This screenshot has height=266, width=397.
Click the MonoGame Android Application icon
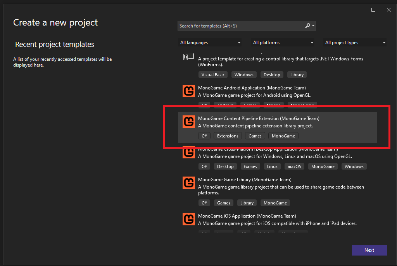coord(189,91)
